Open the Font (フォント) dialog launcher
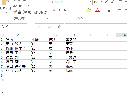This screenshot has width=127, height=97. 114,18
